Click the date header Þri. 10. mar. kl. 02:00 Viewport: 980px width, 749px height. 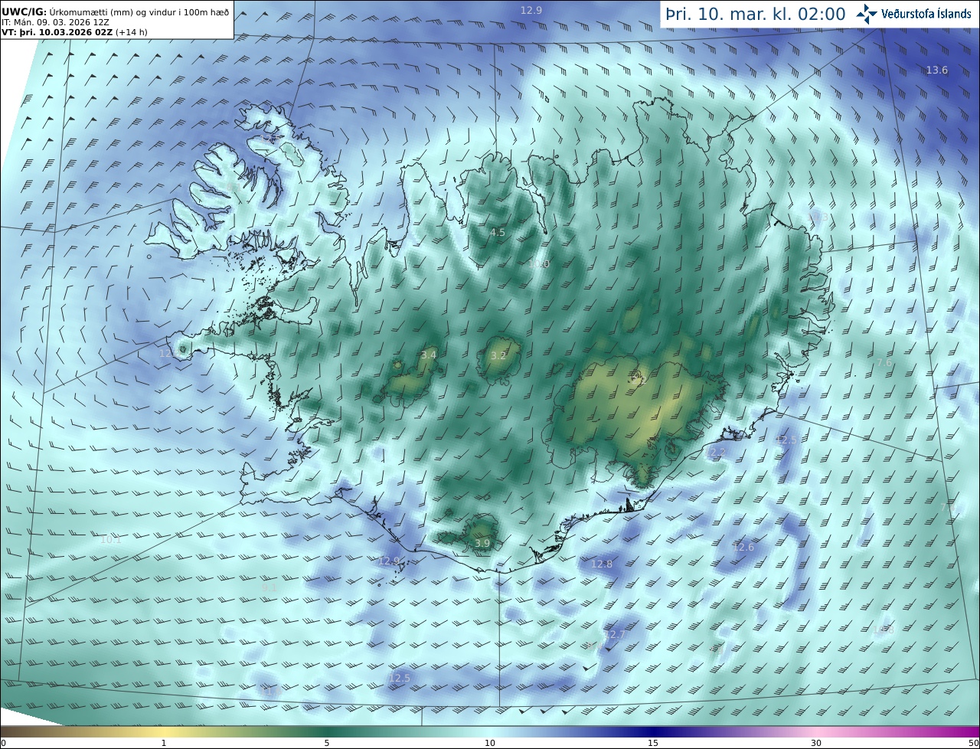756,14
